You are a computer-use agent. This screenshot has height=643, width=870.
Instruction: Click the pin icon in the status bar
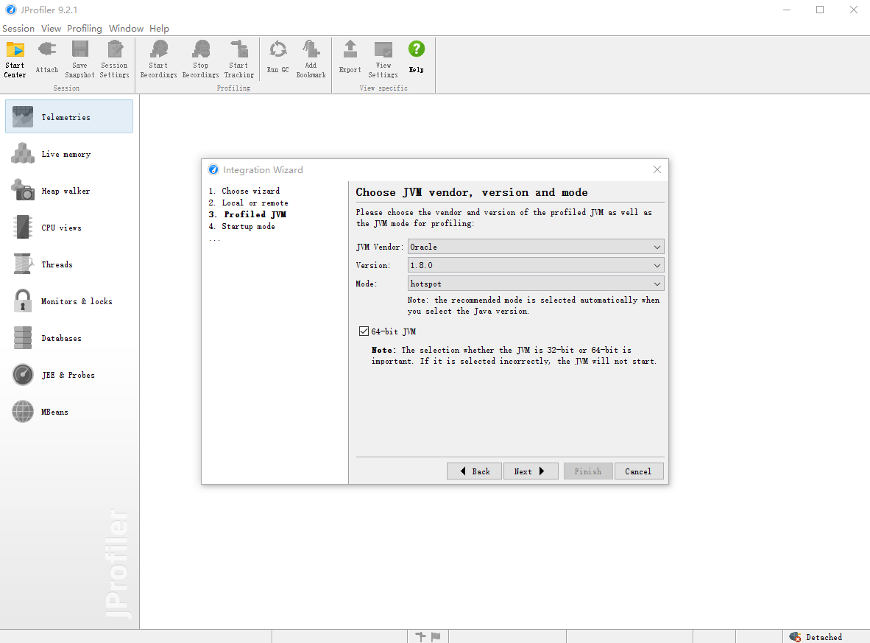[x=420, y=637]
